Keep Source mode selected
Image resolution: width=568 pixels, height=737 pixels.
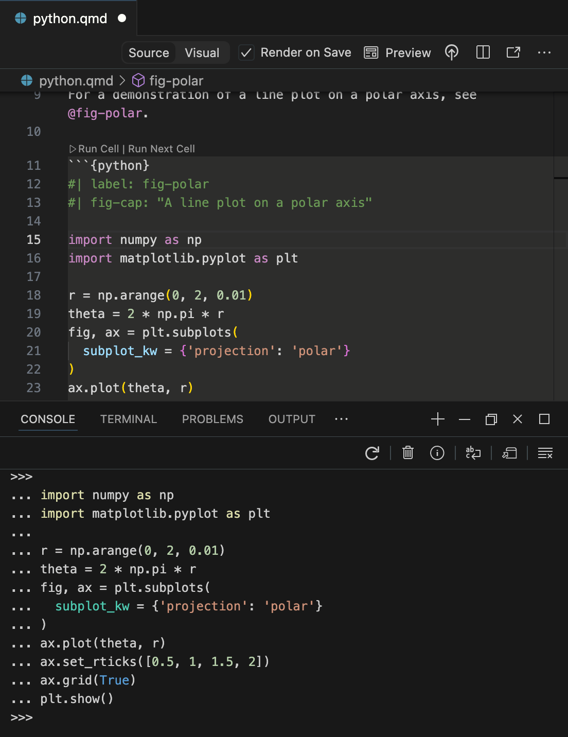(x=148, y=52)
